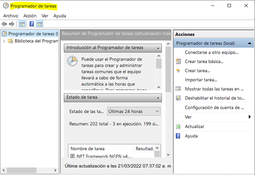Click Conectarse a otro equipo action

click(212, 52)
